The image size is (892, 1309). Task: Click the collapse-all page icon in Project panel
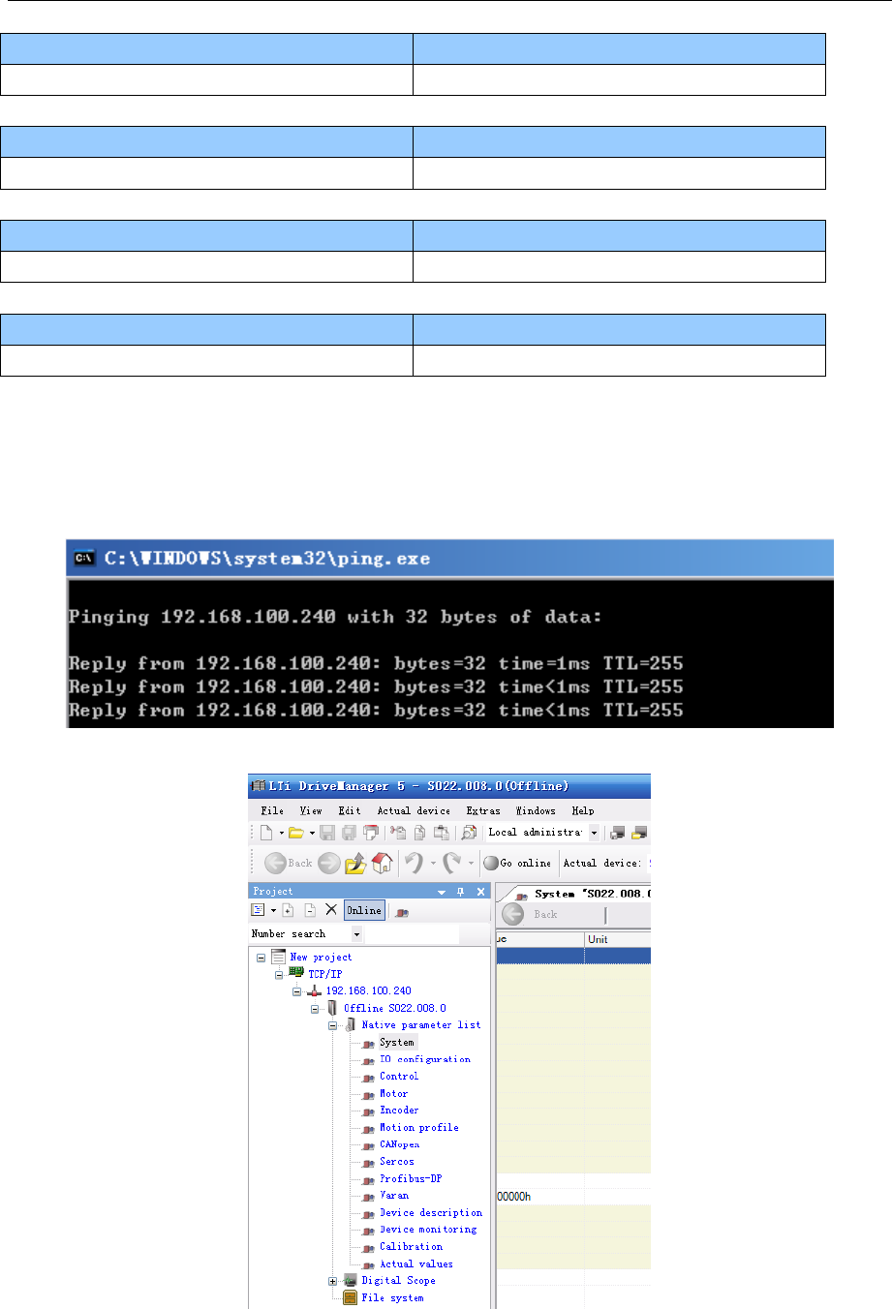coord(310,910)
